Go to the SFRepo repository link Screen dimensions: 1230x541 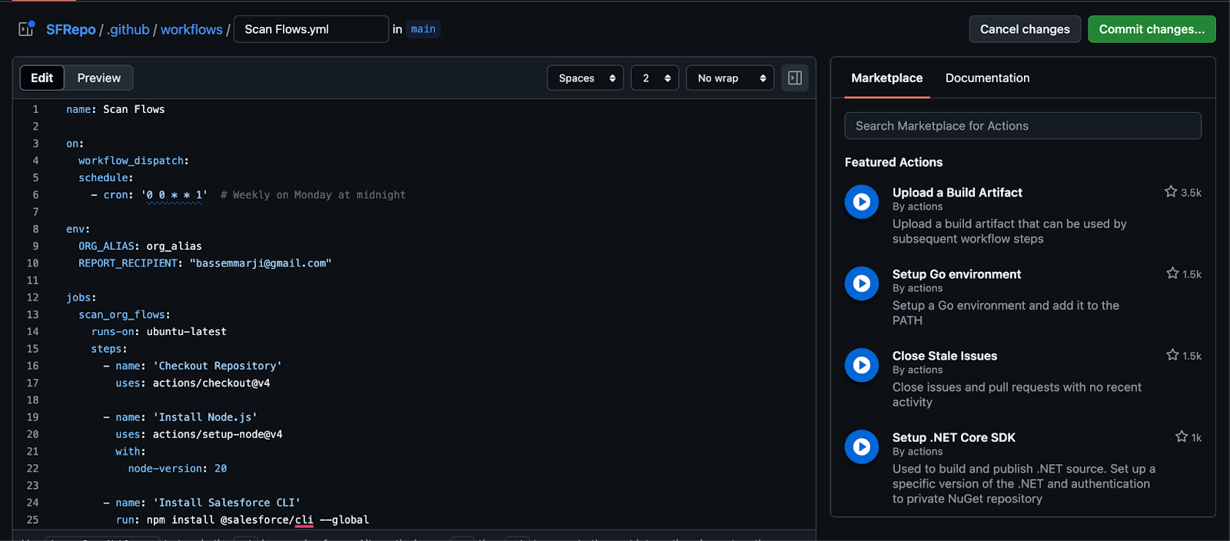[71, 29]
